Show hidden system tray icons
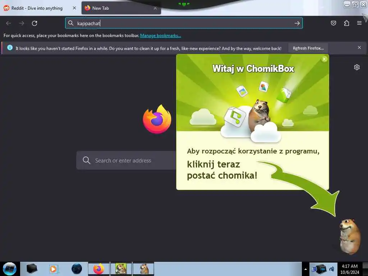The image size is (368, 276). coord(305,269)
